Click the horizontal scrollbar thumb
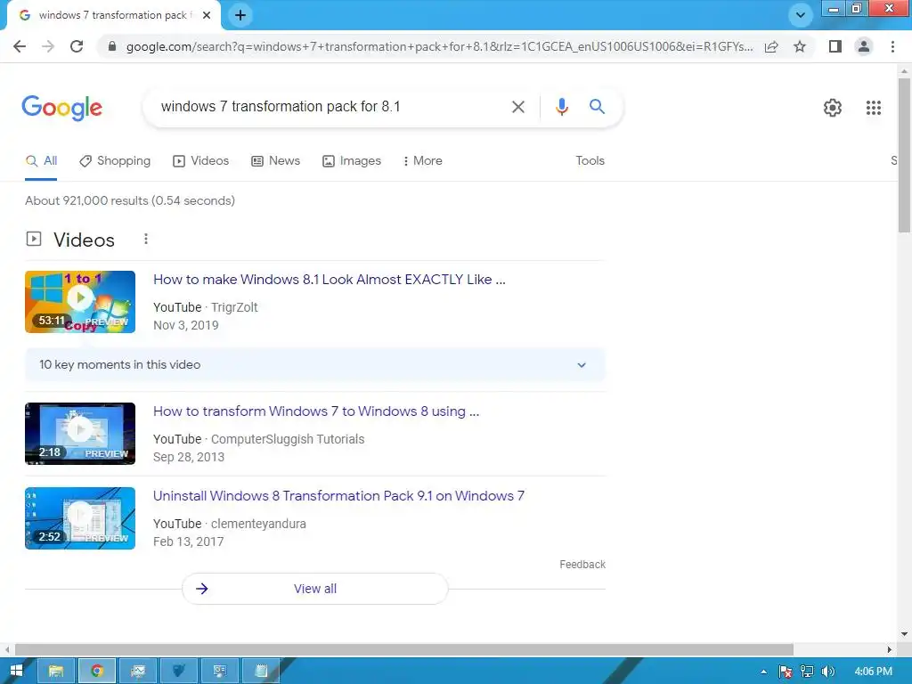Screen dimensions: 912x684 [404, 649]
